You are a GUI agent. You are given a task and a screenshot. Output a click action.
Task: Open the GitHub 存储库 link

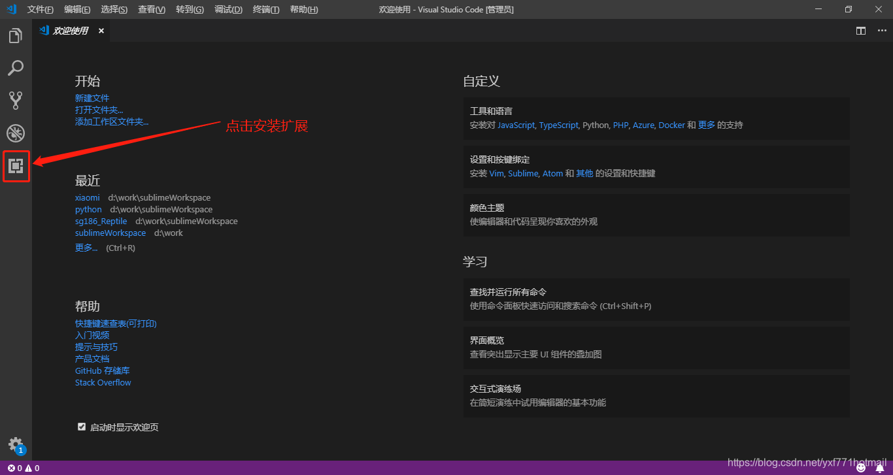(x=103, y=370)
